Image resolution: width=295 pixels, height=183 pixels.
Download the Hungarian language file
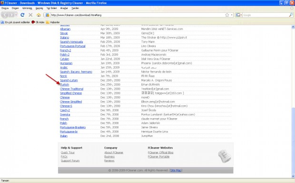coord(66,63)
